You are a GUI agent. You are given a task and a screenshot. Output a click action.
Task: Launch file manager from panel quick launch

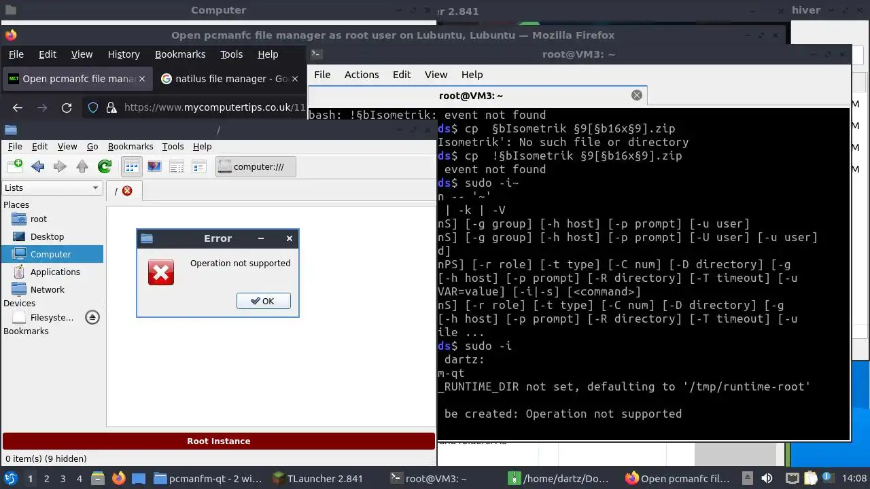(97, 478)
